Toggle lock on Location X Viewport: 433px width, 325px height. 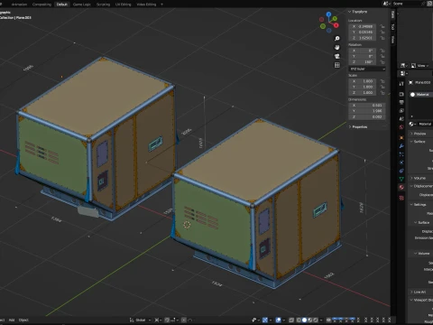[x=382, y=26]
